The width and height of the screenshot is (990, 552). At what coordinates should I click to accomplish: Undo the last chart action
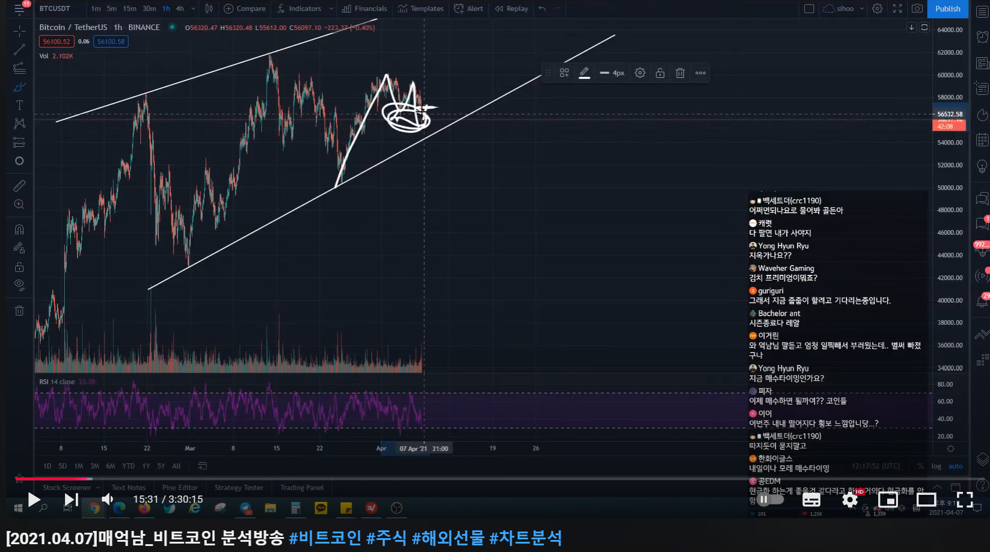pyautogui.click(x=543, y=8)
